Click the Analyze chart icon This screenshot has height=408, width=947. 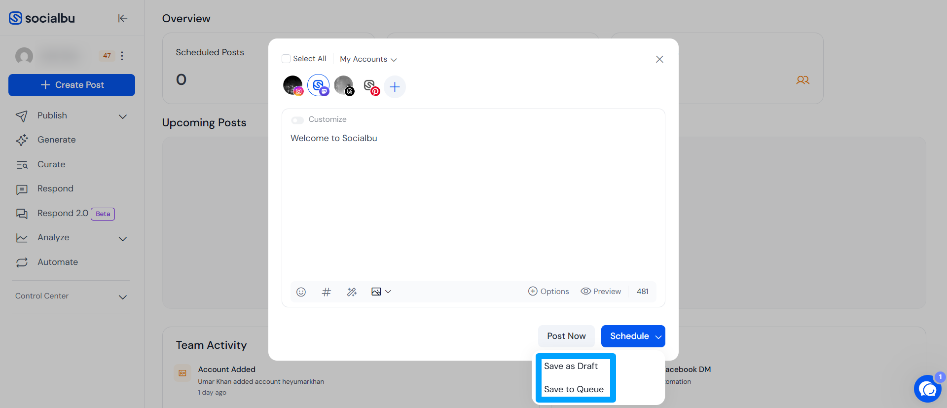(22, 238)
